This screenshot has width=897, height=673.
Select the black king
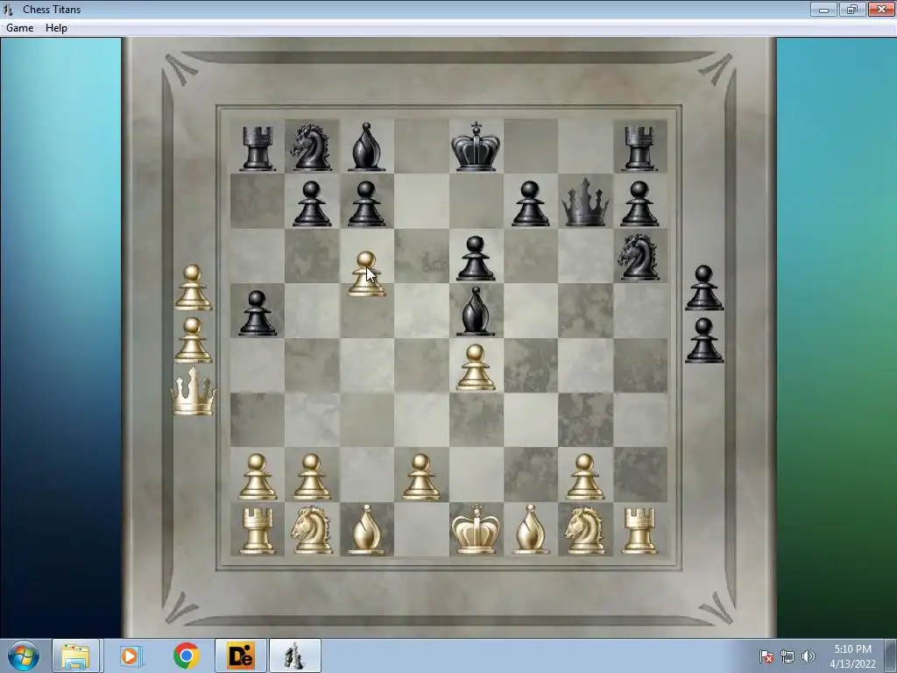click(476, 146)
